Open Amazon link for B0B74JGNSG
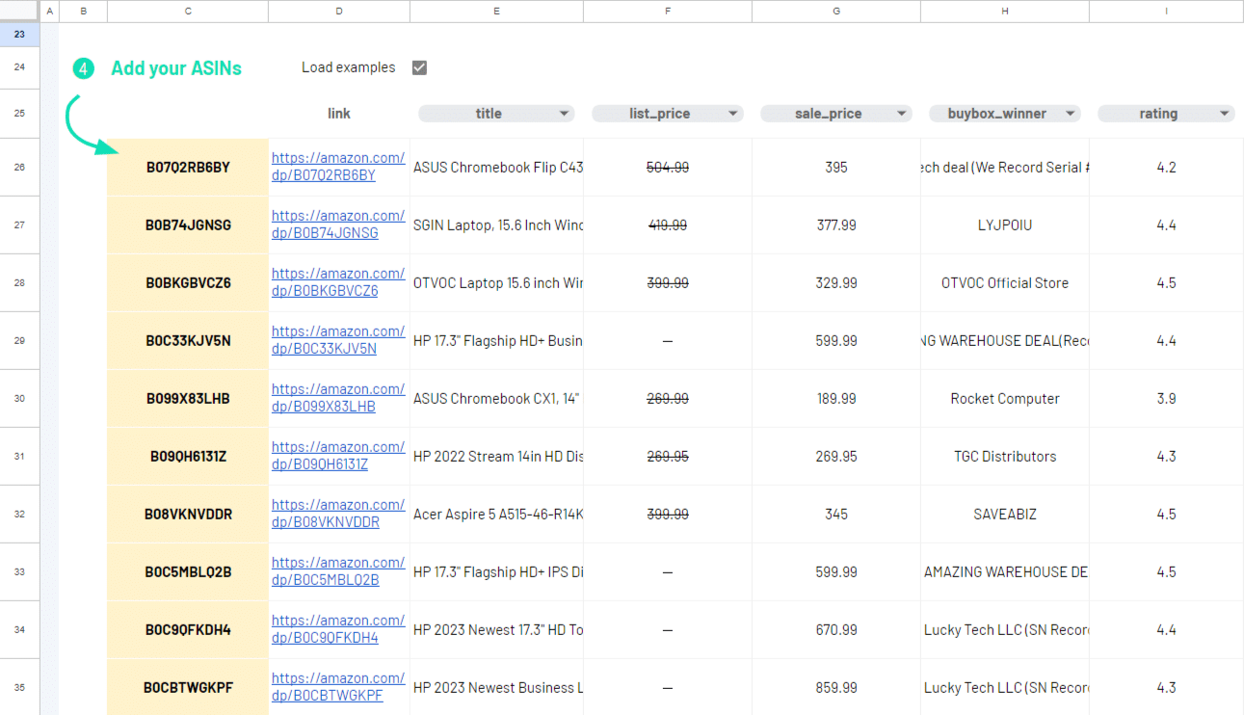Image resolution: width=1244 pixels, height=715 pixels. (338, 225)
